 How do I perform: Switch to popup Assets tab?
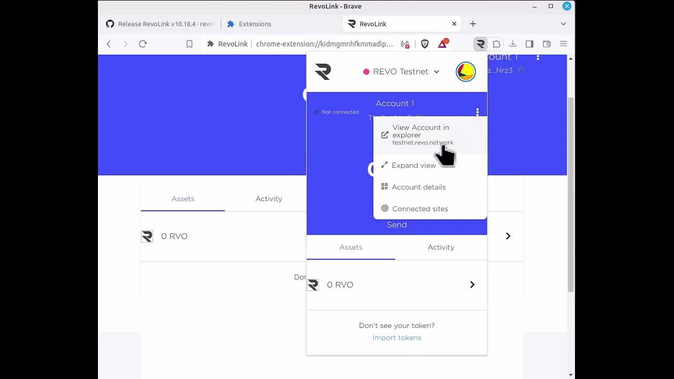pos(351,247)
